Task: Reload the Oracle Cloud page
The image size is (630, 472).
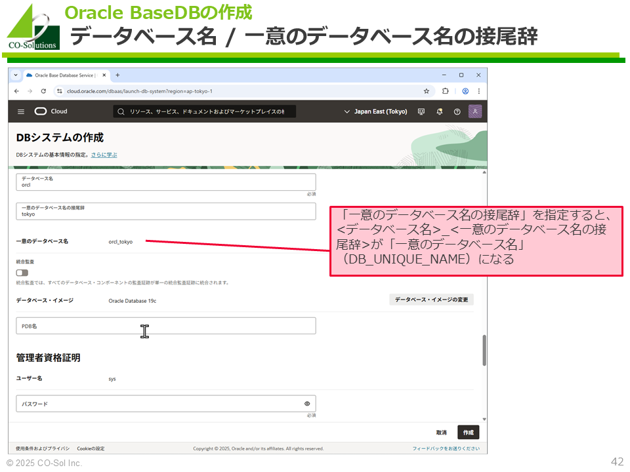Action: click(x=43, y=91)
